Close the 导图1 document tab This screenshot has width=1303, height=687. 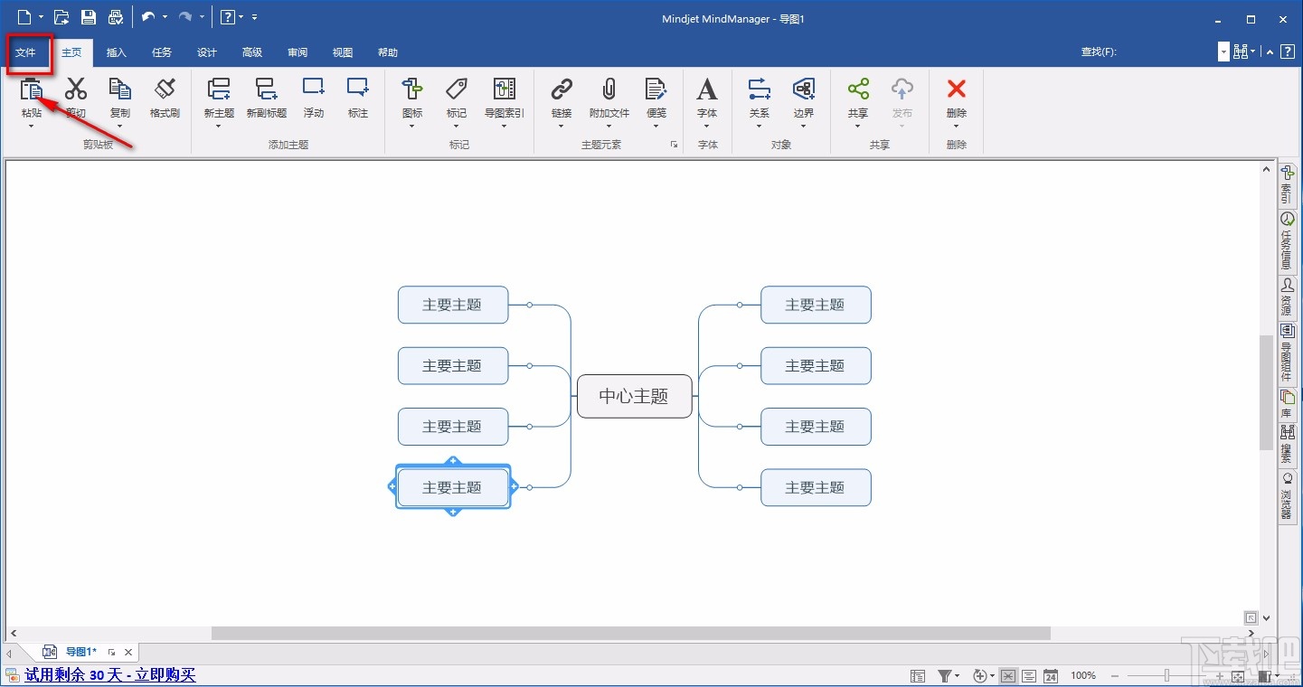point(128,652)
